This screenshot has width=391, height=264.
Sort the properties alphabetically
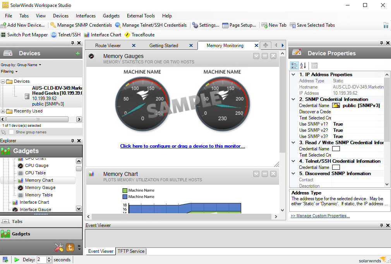(303, 66)
